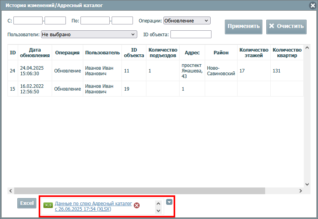Viewport: 318px width, 219px height.
Task: Click the XLS file icon
Action: pos(48,205)
